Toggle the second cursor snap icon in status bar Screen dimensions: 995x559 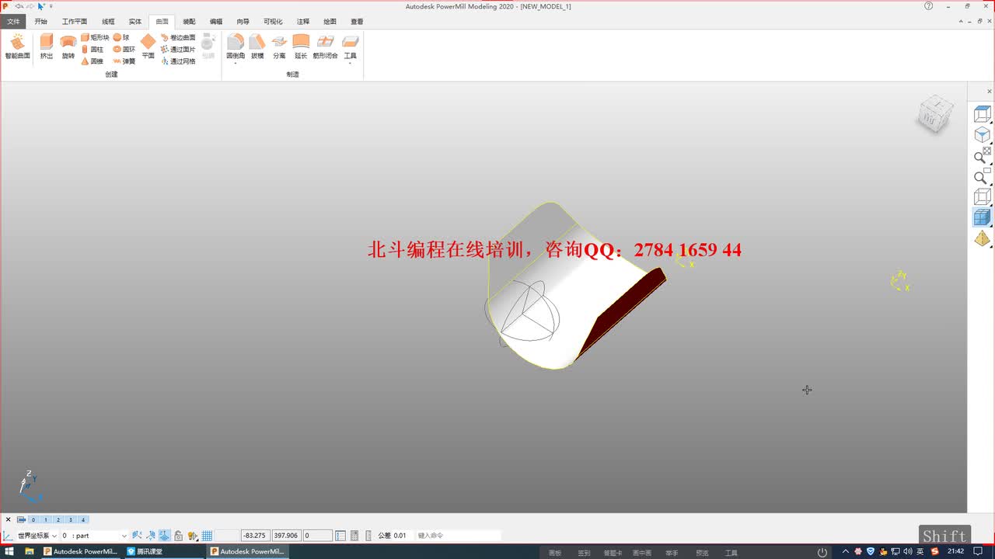click(151, 536)
